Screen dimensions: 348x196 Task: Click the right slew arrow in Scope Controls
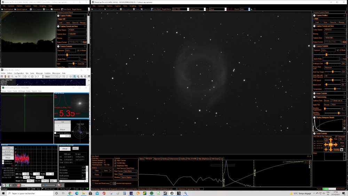(x=335, y=144)
